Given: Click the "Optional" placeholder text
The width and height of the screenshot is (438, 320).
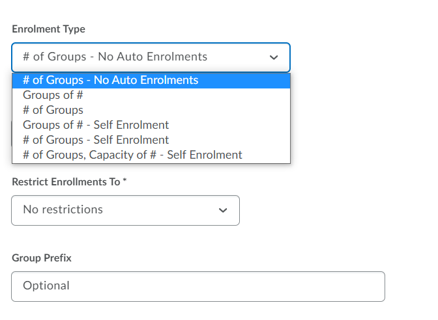Looking at the screenshot, I should (46, 286).
